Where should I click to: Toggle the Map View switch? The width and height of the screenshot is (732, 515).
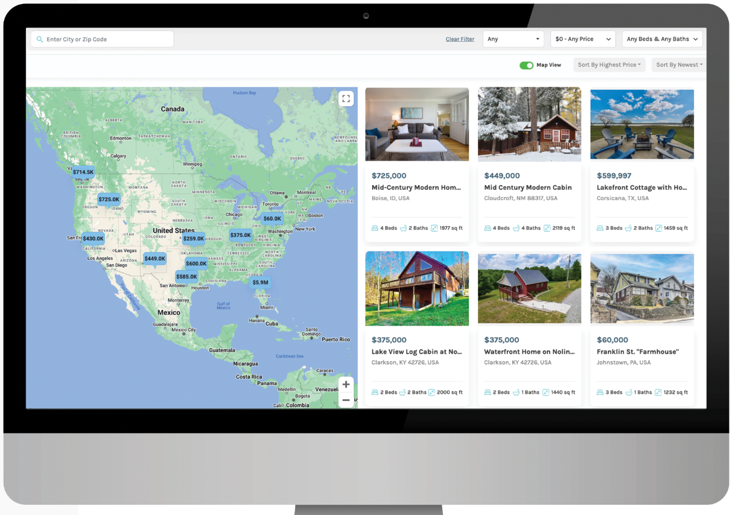point(526,65)
